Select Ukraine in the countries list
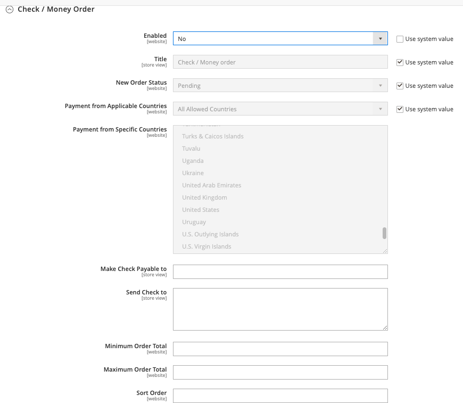 point(193,173)
